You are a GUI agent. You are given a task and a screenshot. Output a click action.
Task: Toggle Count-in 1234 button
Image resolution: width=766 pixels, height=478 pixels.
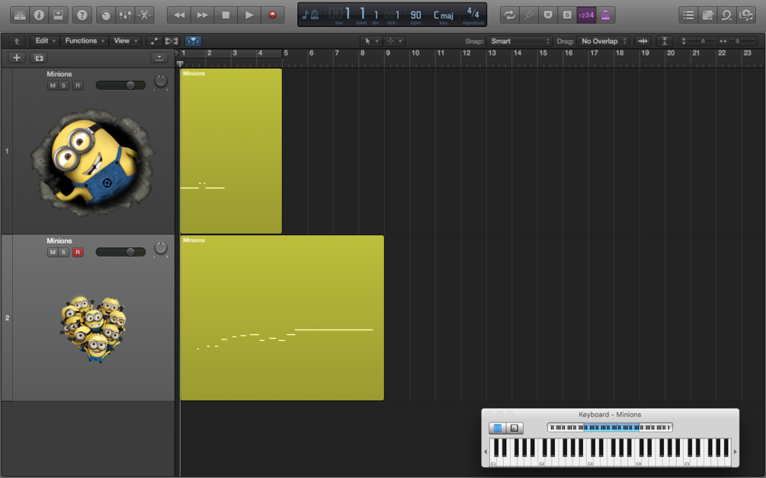pyautogui.click(x=585, y=15)
